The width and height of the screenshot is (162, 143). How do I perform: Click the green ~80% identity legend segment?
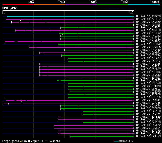click(112, 5)
